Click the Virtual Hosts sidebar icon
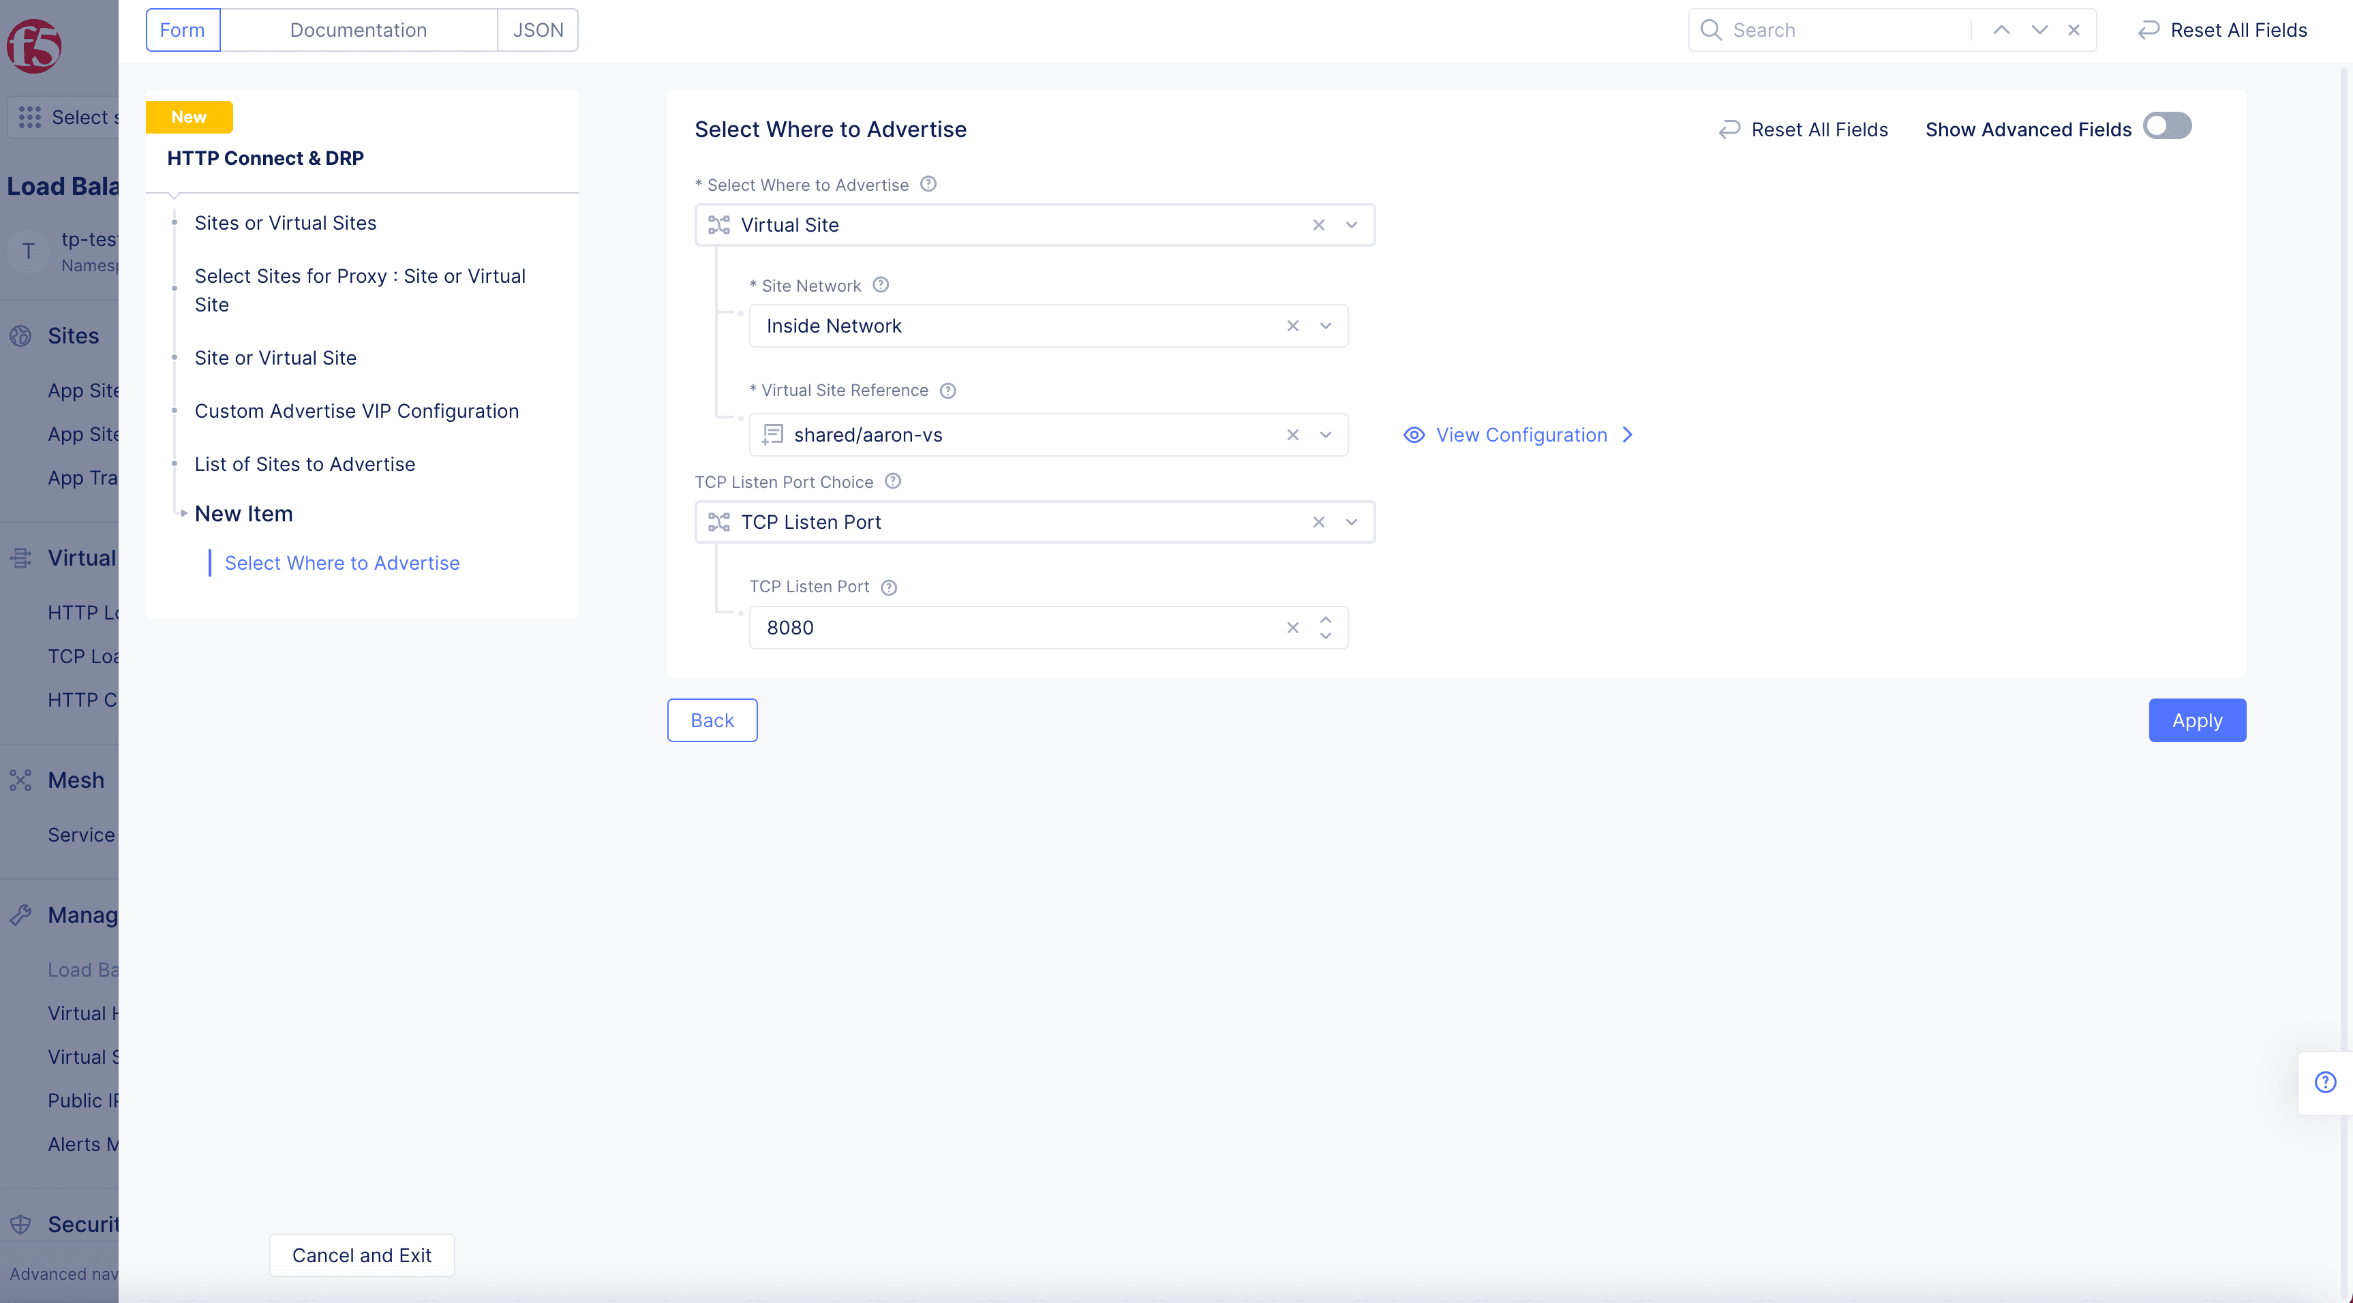 (x=20, y=558)
